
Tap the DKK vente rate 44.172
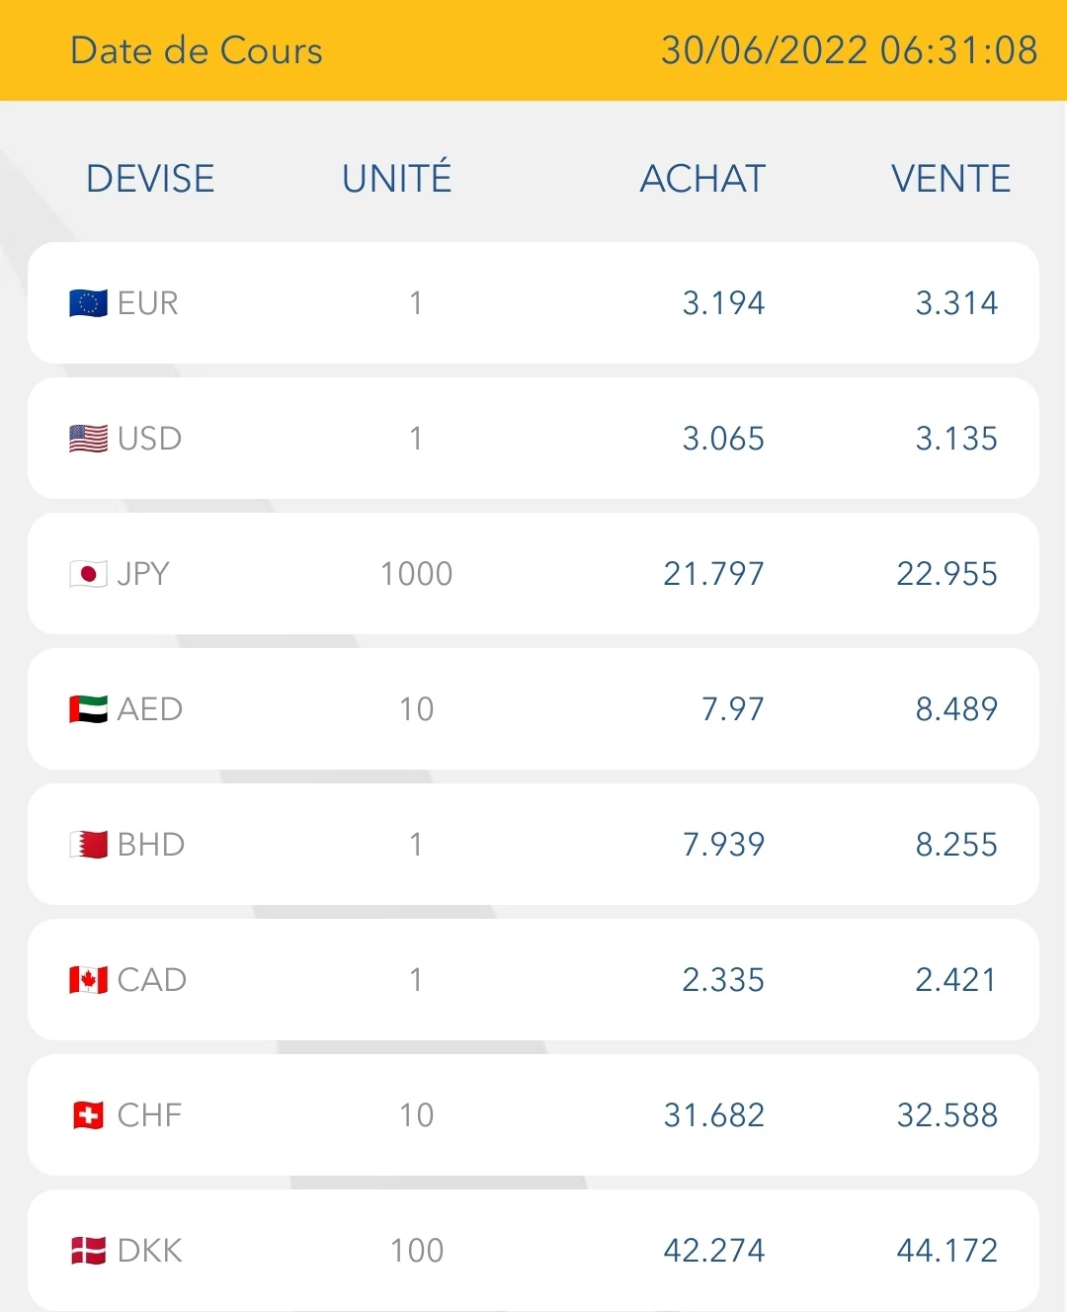(x=946, y=1251)
